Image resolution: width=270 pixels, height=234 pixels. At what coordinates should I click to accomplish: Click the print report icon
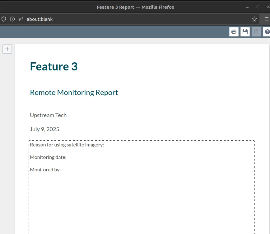coord(234,32)
